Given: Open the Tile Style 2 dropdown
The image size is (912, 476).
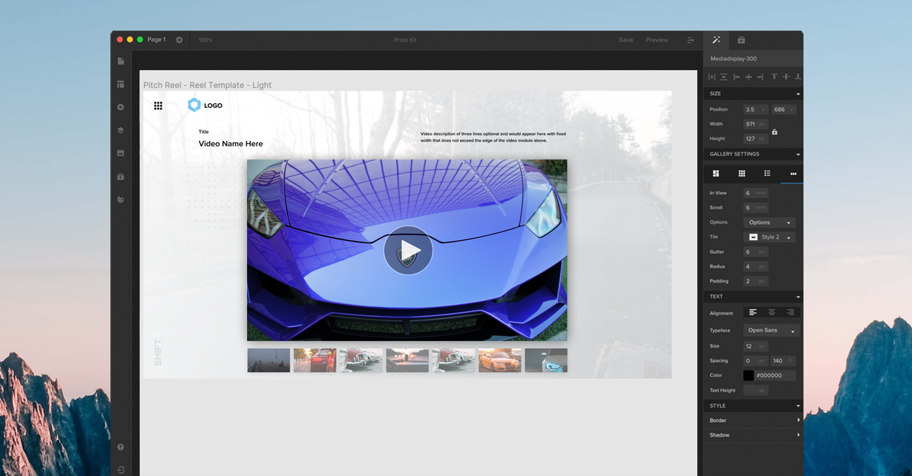Looking at the screenshot, I should (x=769, y=237).
